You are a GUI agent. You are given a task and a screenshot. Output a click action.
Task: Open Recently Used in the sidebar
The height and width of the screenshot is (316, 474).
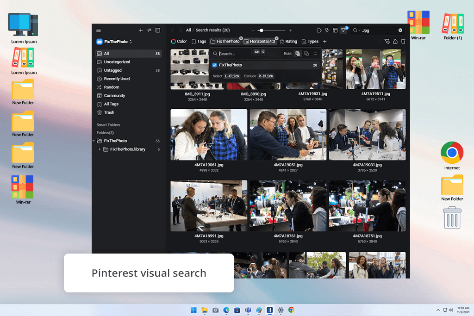tap(129, 79)
